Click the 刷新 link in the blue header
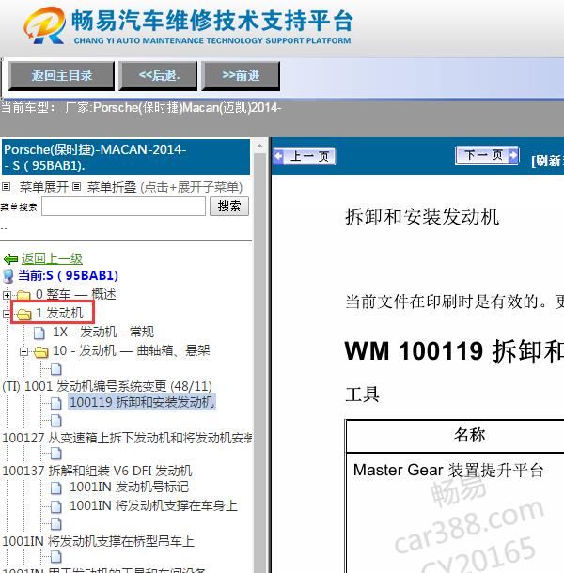Image resolution: width=564 pixels, height=573 pixels. 547,161
